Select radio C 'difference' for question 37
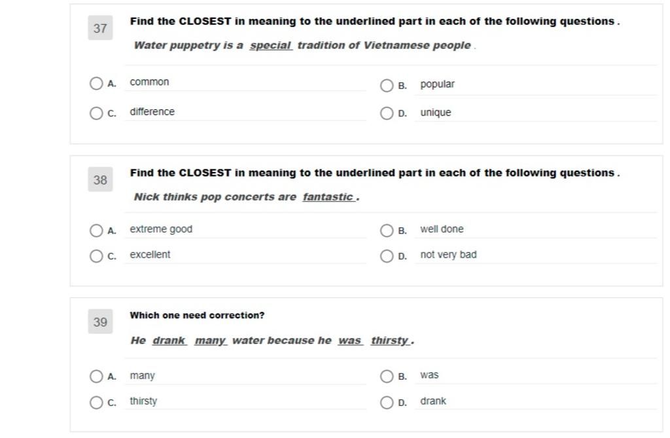 point(96,113)
